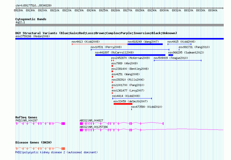Click the 89300k ruler position
Image resolution: width=231 pixels, height=160 pixels.
[x=164, y=10]
